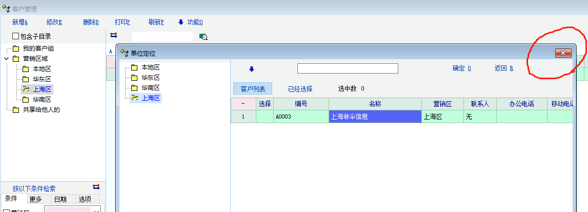Click the search text field in the 单位定位 dialog

click(x=348, y=68)
